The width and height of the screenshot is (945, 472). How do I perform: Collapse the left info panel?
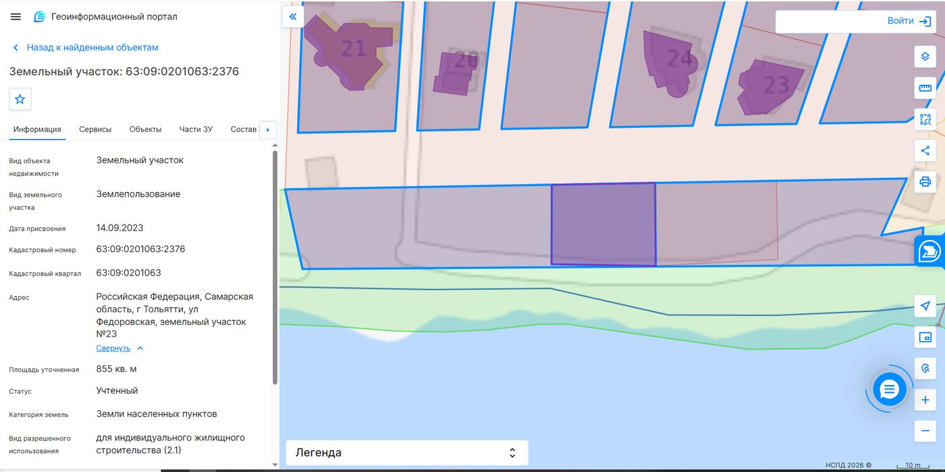point(293,17)
